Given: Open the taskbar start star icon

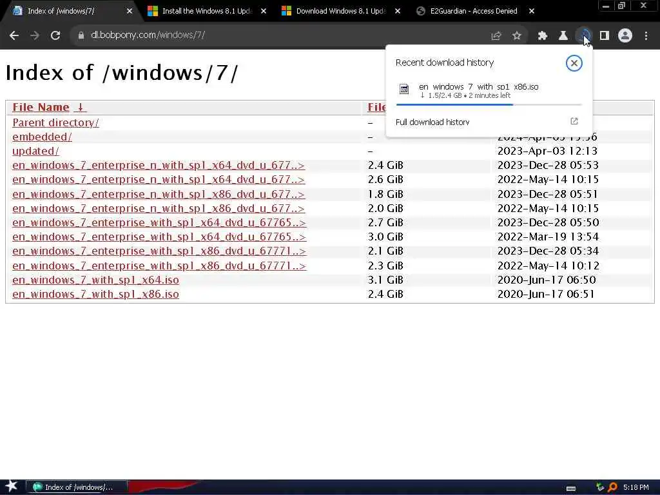Looking at the screenshot, I should (11, 487).
